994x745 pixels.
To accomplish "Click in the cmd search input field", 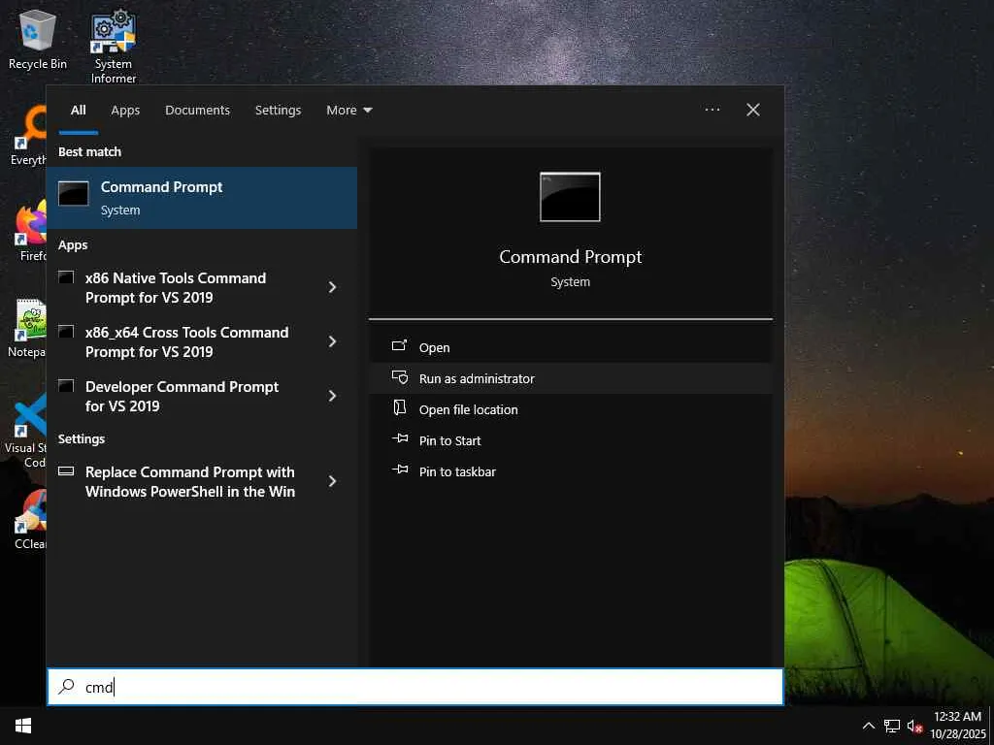I will (415, 687).
